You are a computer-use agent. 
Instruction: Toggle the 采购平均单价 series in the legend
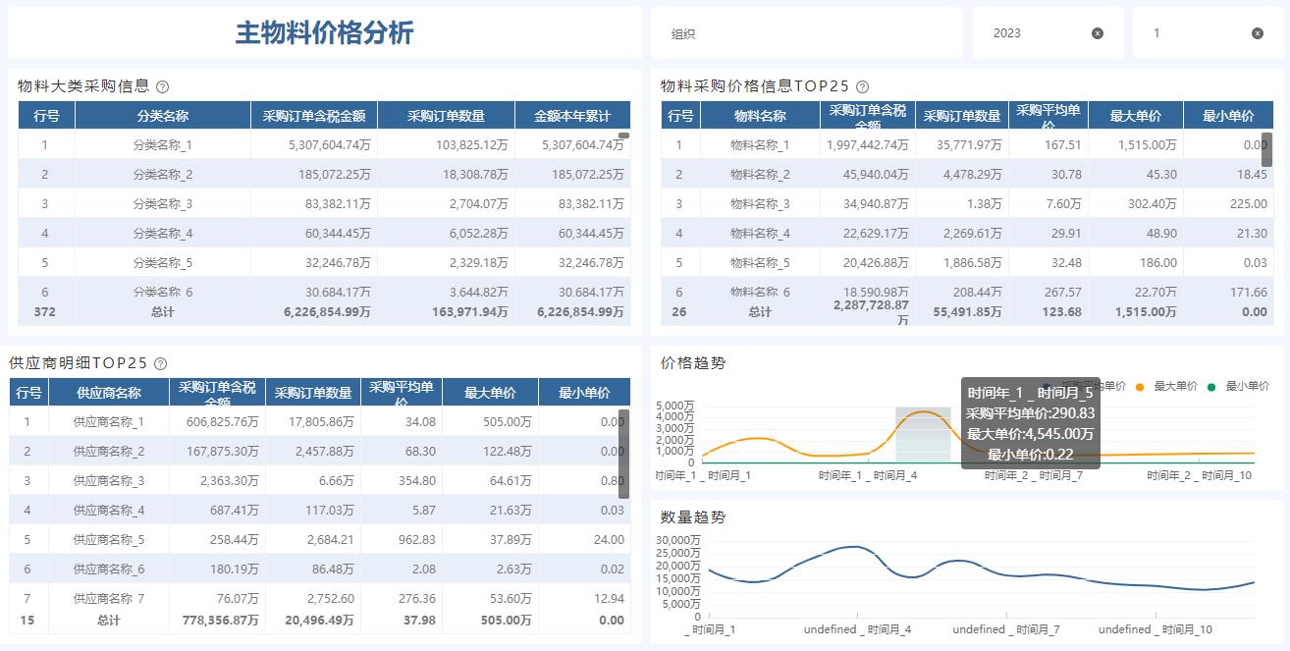click(1046, 386)
